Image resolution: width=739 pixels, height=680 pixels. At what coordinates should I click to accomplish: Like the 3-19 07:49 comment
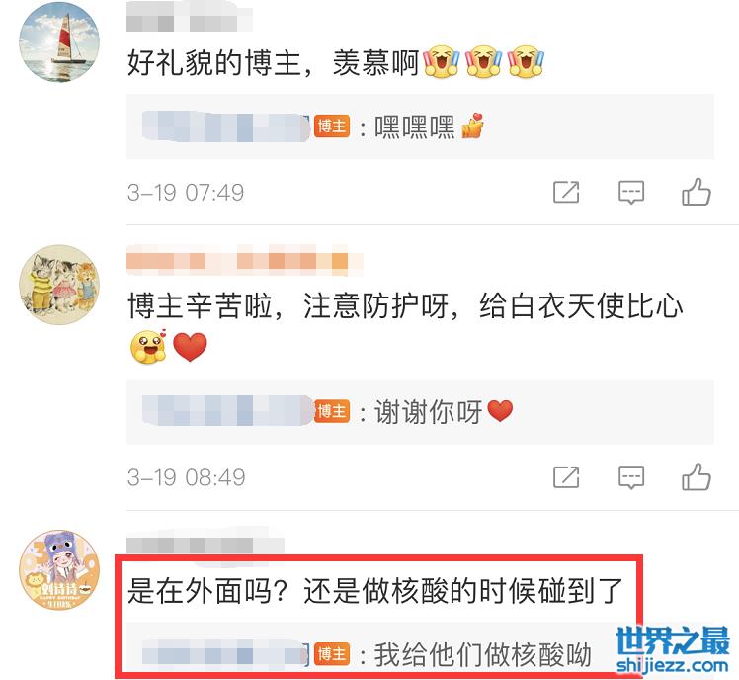point(697,192)
